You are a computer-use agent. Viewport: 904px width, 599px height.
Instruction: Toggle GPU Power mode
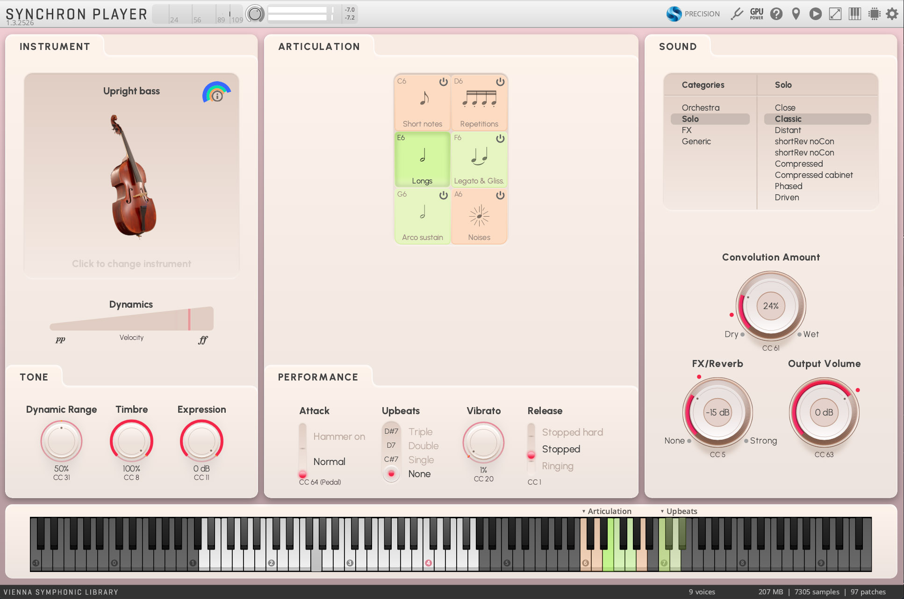(756, 14)
